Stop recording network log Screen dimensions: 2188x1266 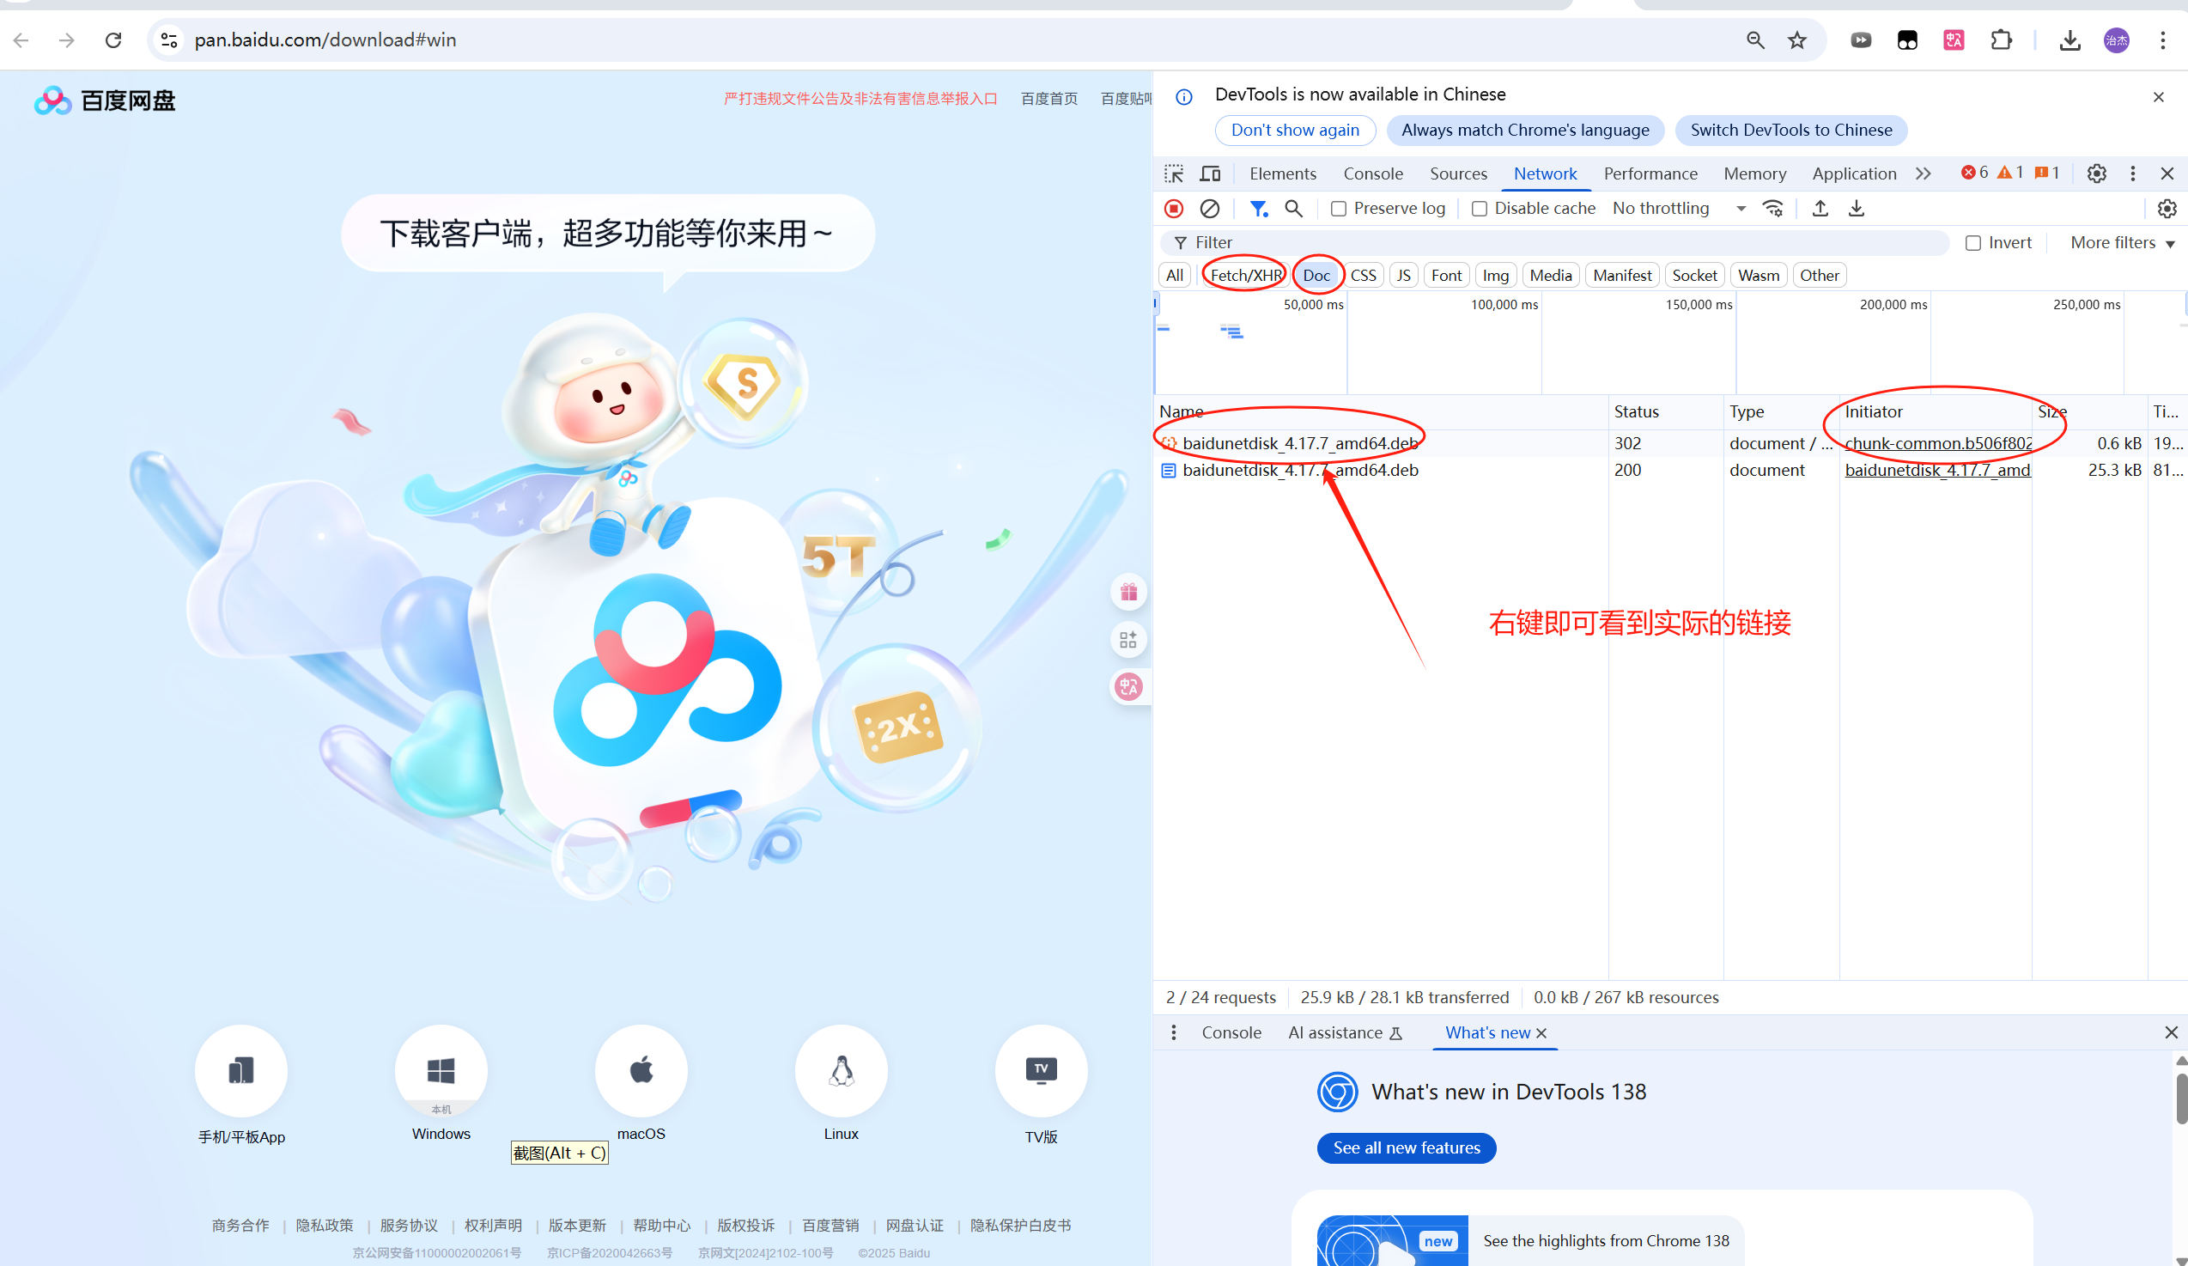(1174, 209)
